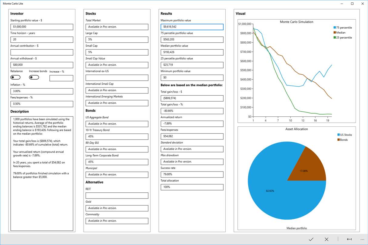Viewport: 368px width, 245px height.
Task: Click the Results section heading
Action: [x=166, y=14]
